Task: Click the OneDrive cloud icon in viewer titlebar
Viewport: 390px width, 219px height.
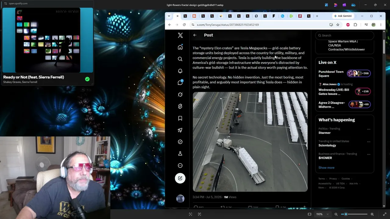Action: click(353, 5)
